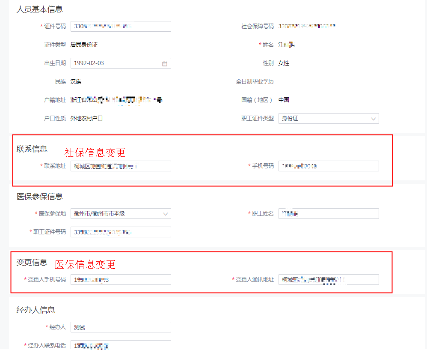Select the 医保参保信息 section title
427x350 pixels.
(40, 197)
